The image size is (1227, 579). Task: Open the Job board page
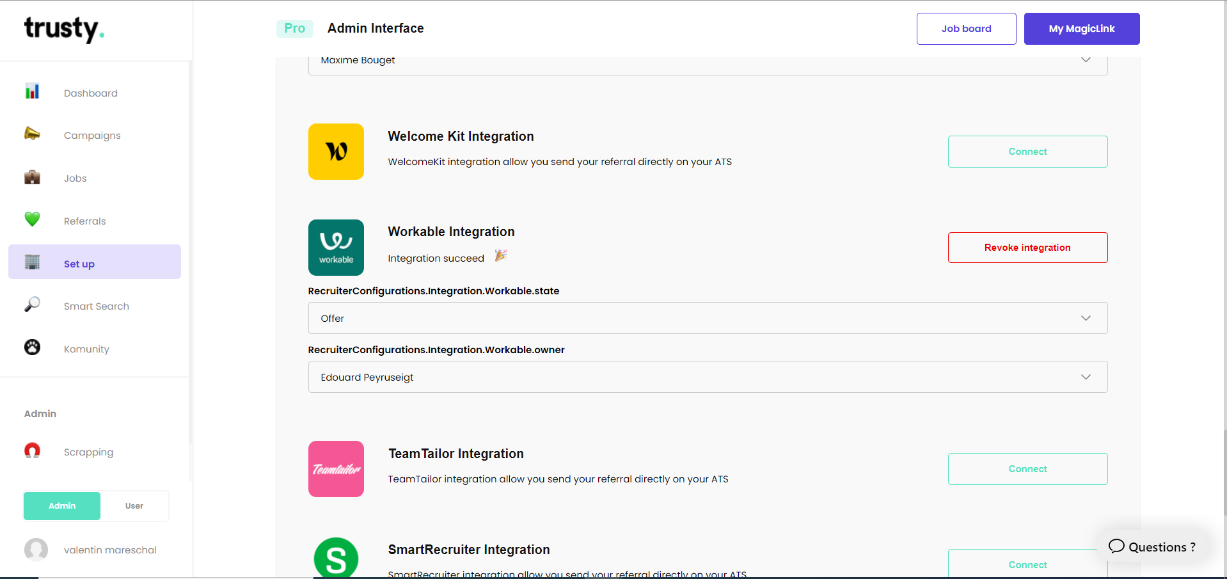(x=965, y=28)
